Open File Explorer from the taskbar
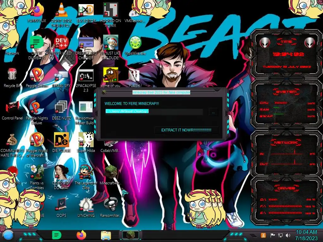Image resolution: width=323 pixels, height=242 pixels. coord(106,235)
